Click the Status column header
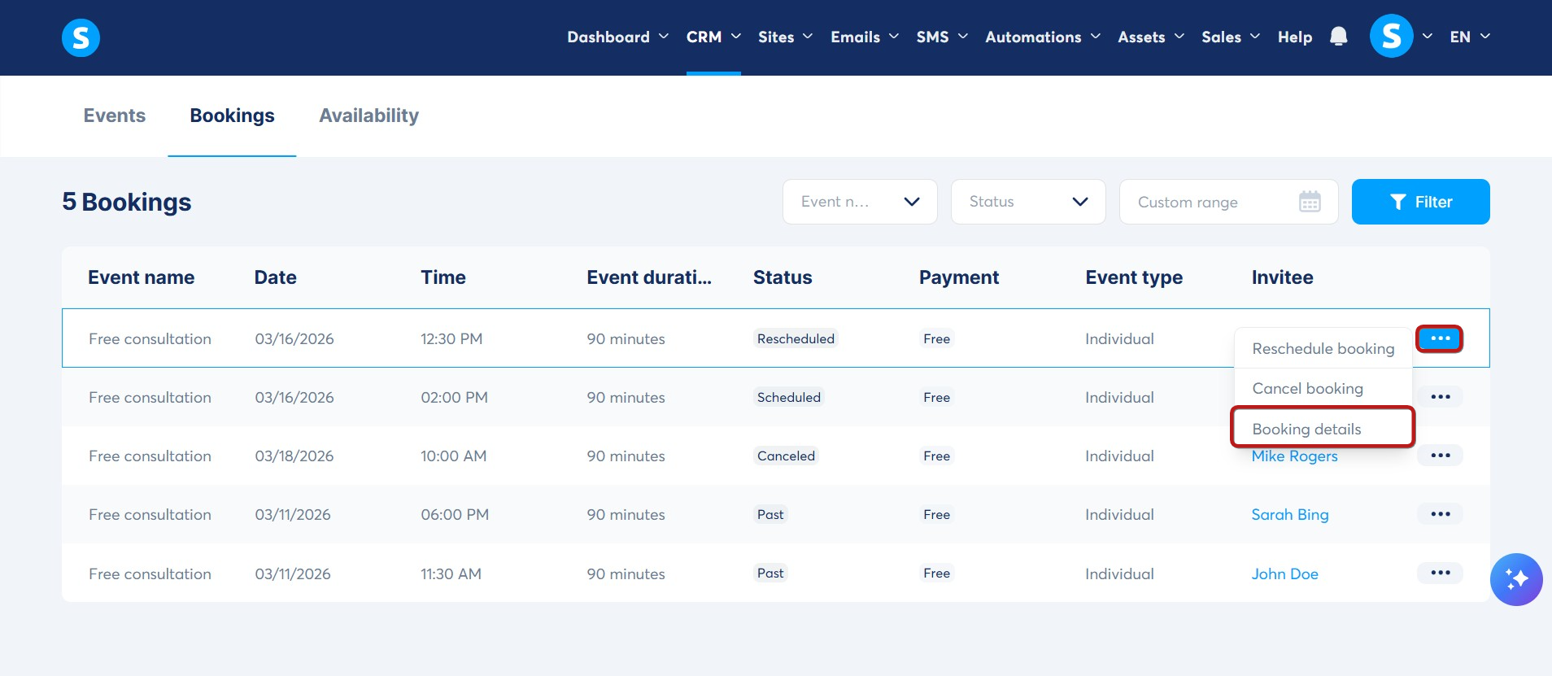 tap(783, 277)
